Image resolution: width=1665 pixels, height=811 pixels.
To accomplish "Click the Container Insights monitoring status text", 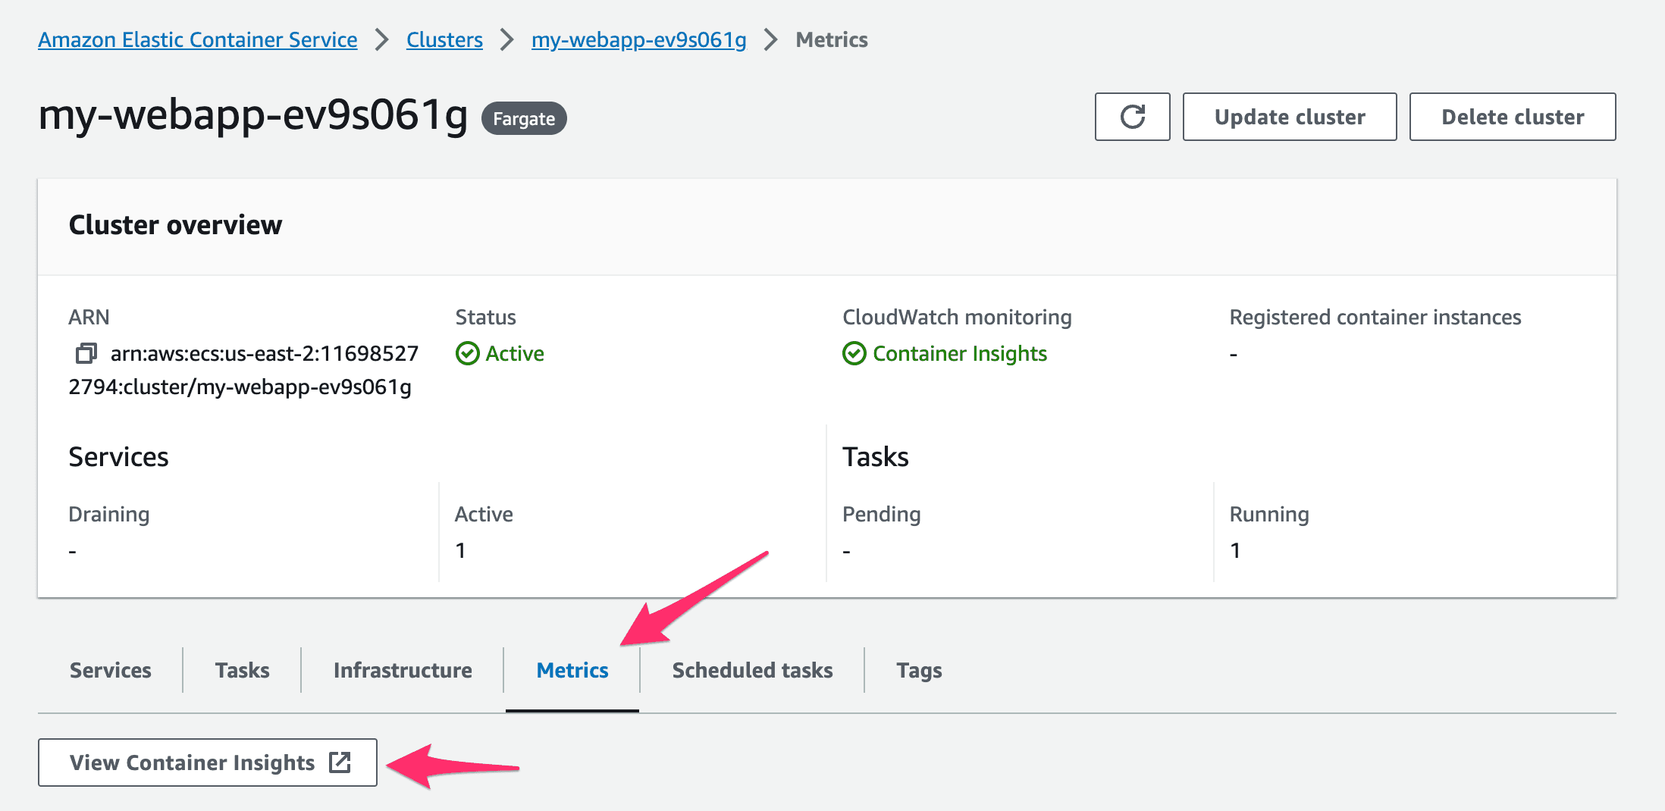I will coord(960,353).
